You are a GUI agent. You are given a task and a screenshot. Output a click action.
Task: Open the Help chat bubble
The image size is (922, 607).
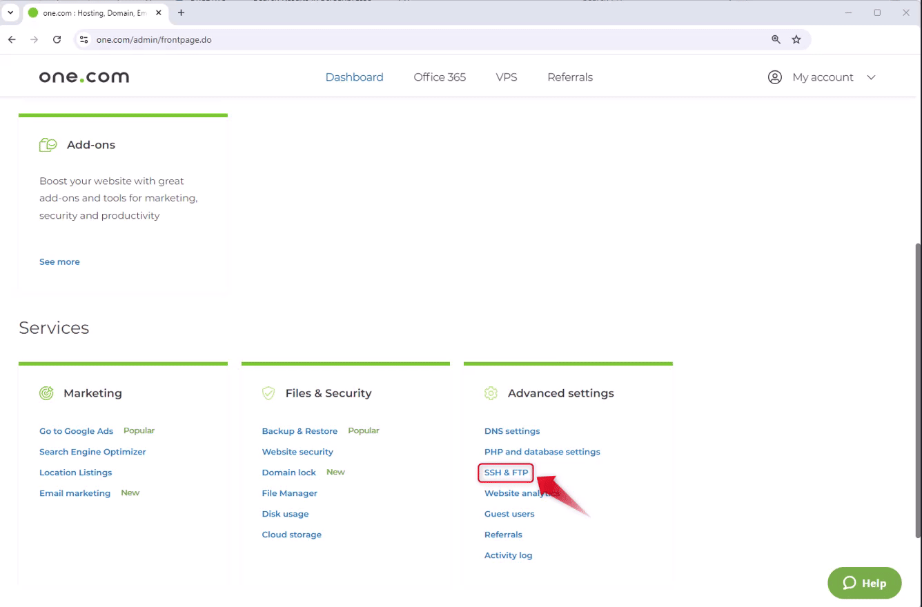864,583
